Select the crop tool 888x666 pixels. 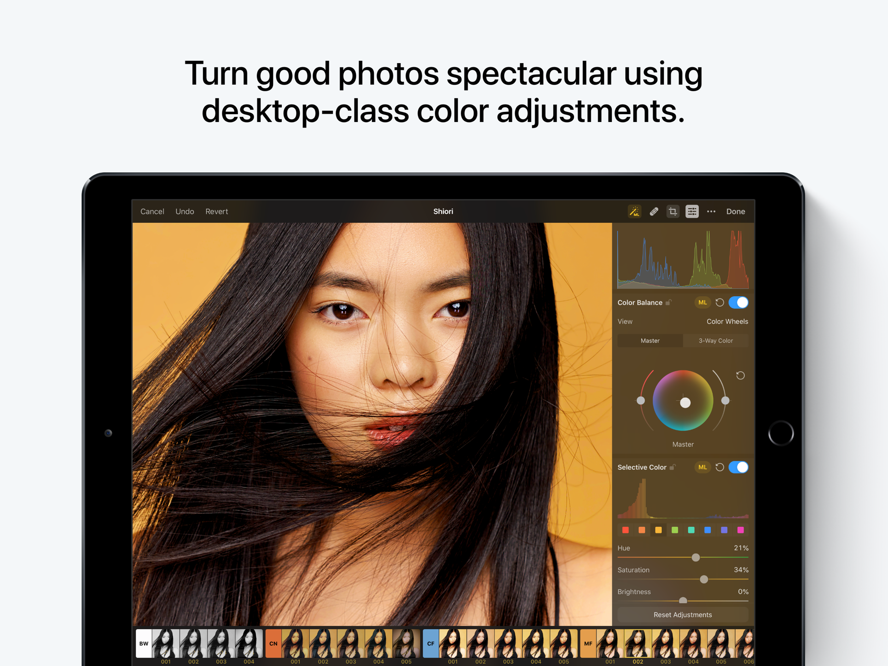(x=672, y=211)
